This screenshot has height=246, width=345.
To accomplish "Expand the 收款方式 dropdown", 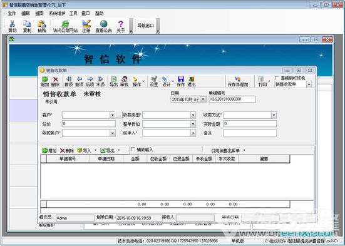I will point(274,115).
